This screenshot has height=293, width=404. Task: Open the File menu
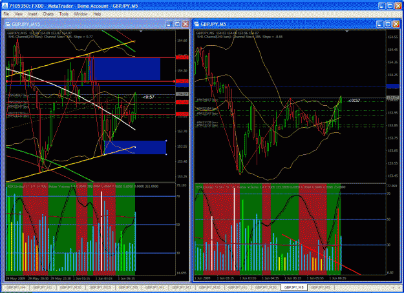tap(6, 14)
